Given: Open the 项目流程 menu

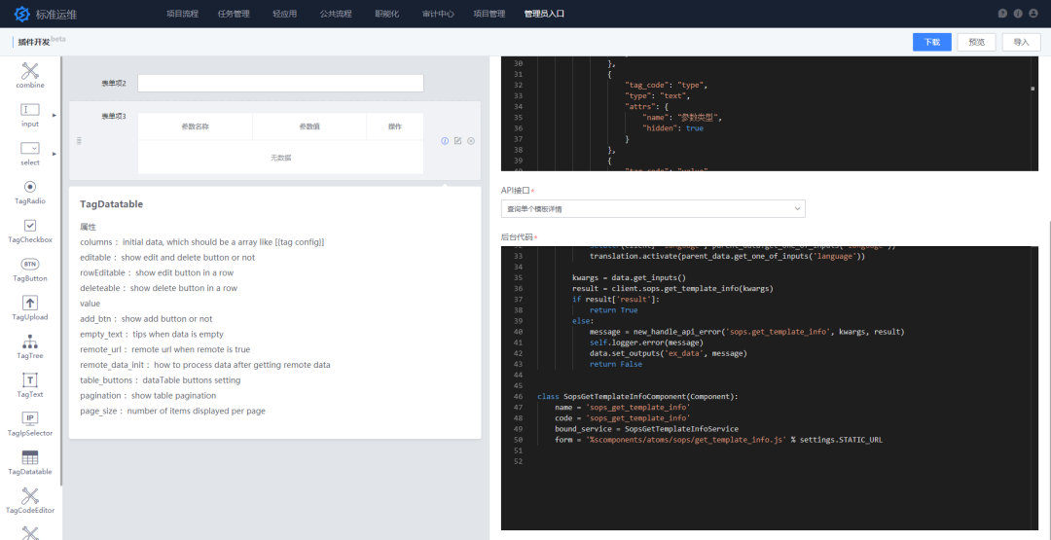Looking at the screenshot, I should [x=182, y=14].
